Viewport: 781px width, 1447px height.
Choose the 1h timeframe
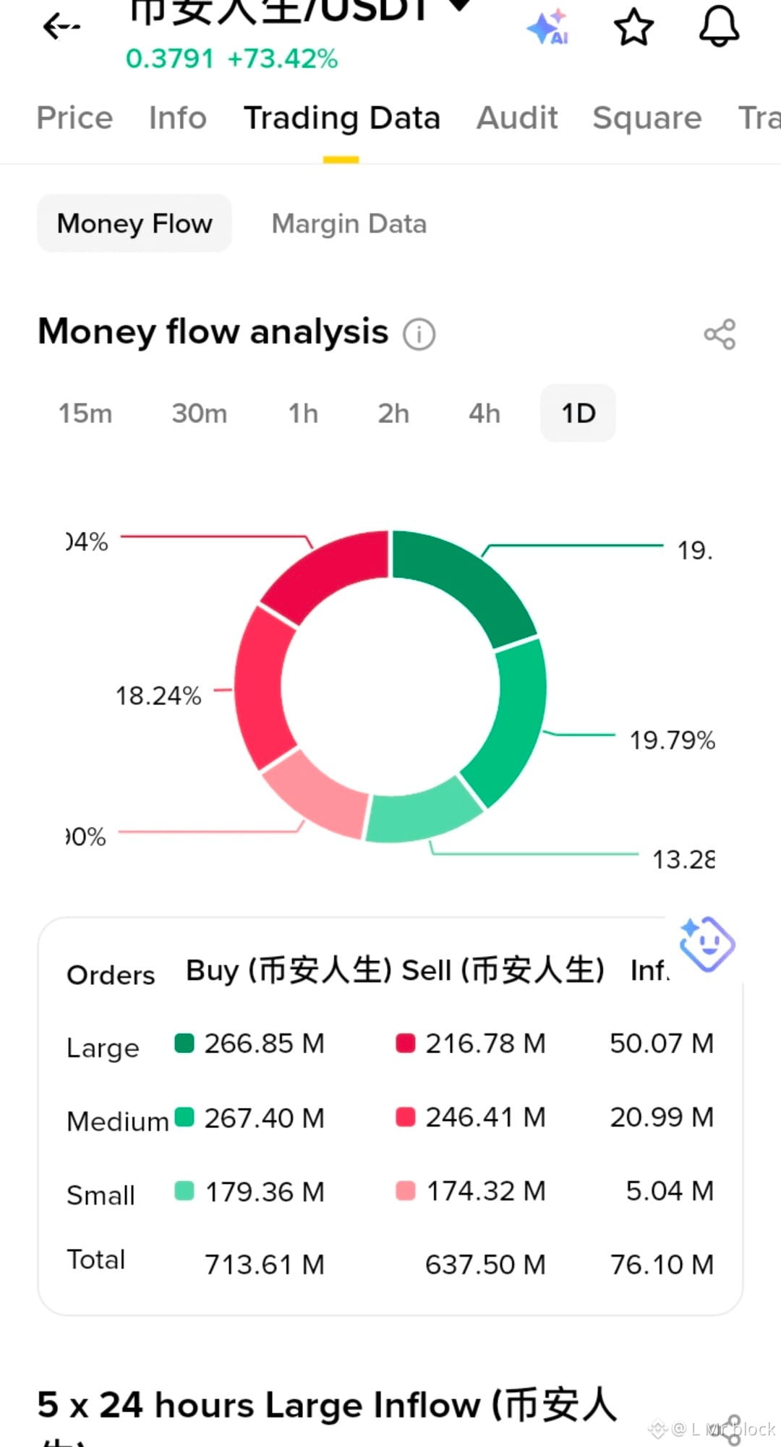[303, 414]
